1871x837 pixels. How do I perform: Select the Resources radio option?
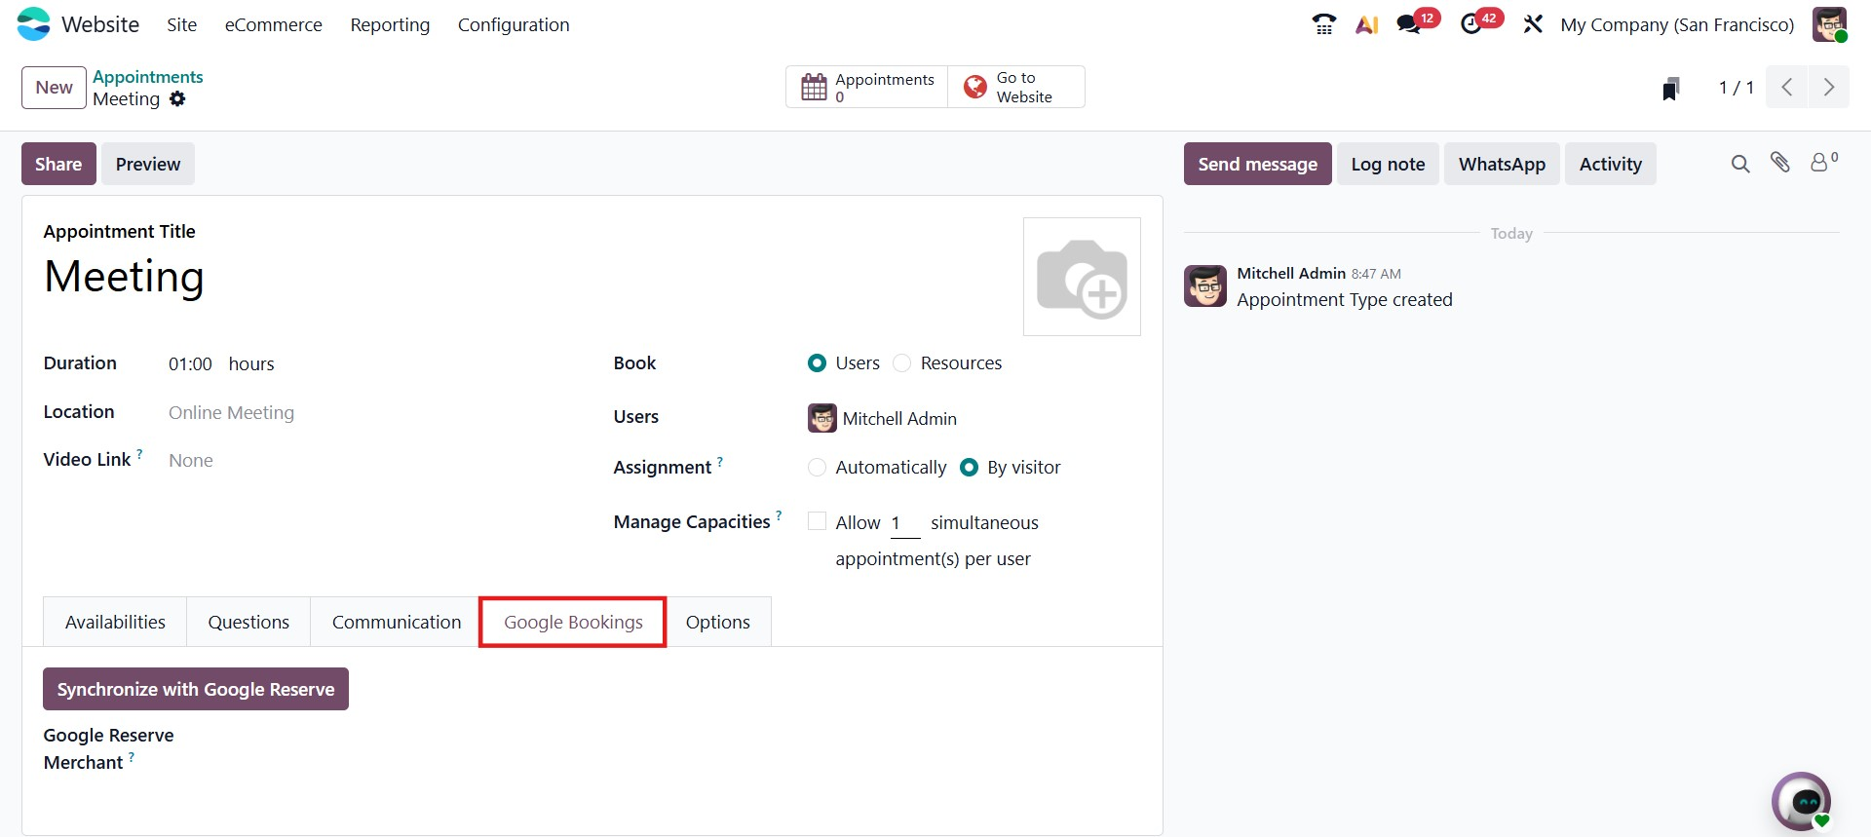pos(902,363)
